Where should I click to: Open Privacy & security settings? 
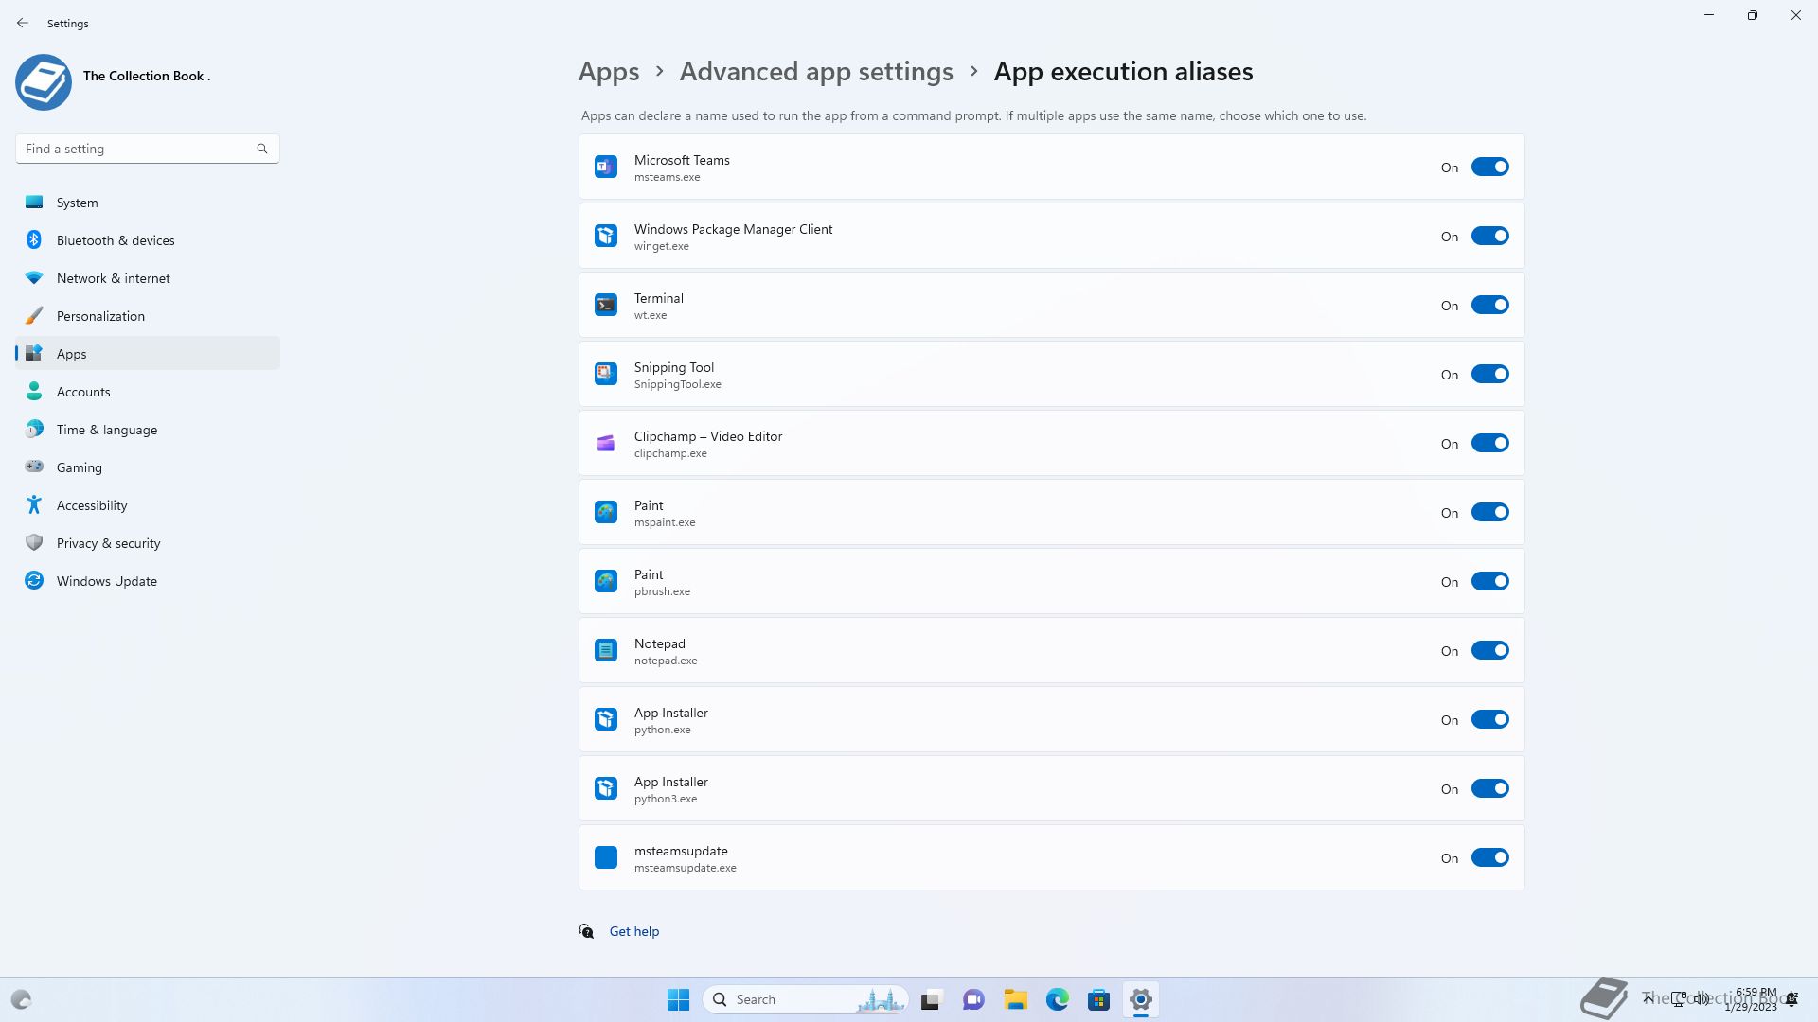(148, 543)
